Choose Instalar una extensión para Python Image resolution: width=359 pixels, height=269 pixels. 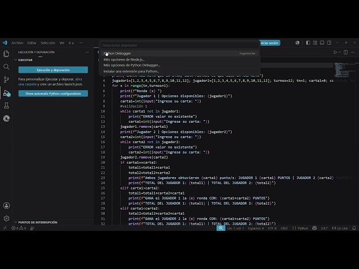[179, 71]
